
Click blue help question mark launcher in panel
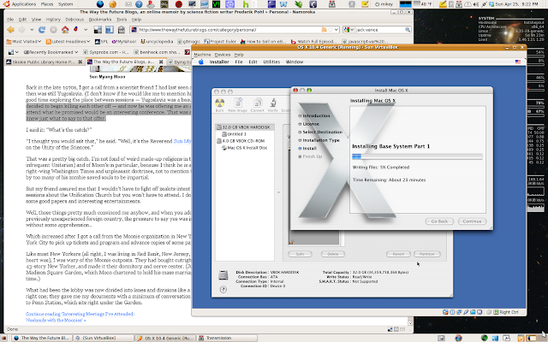coord(139,4)
